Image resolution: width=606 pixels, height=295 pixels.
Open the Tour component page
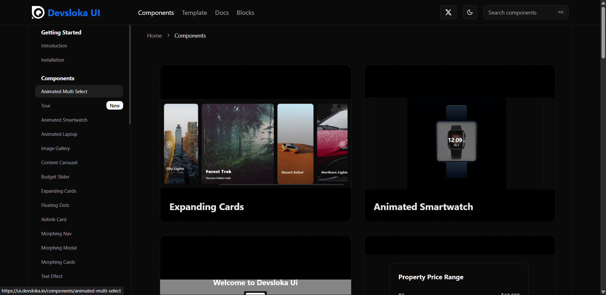[46, 106]
